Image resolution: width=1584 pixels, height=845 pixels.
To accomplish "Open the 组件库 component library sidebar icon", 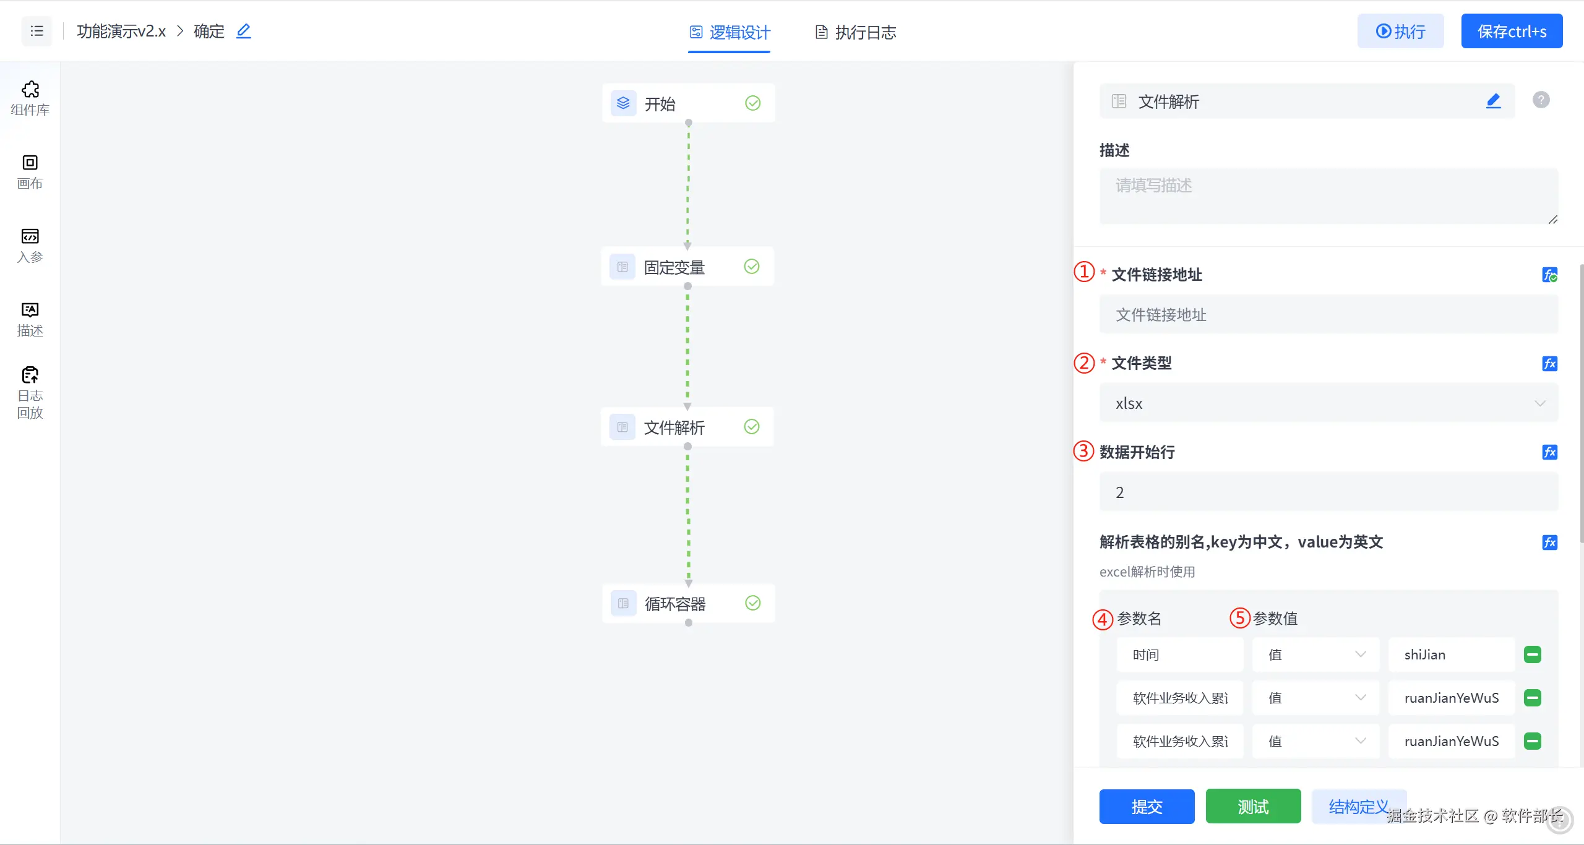I will 30,98.
